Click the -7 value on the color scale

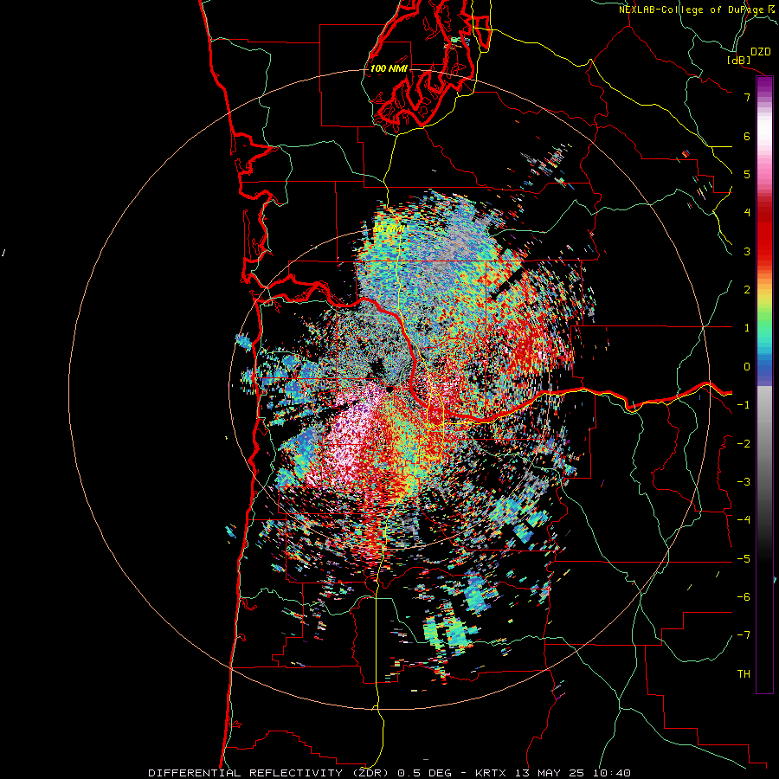pos(744,635)
